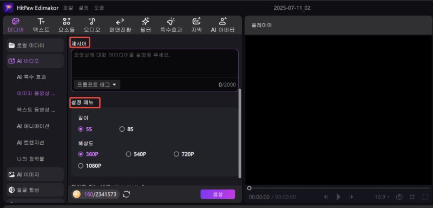Open the 요소들 elements panel
This screenshot has height=208, width=433.
[66, 25]
